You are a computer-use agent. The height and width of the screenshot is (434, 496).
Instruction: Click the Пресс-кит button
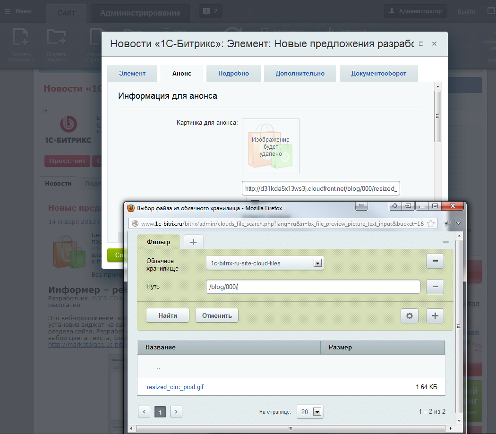click(x=68, y=161)
